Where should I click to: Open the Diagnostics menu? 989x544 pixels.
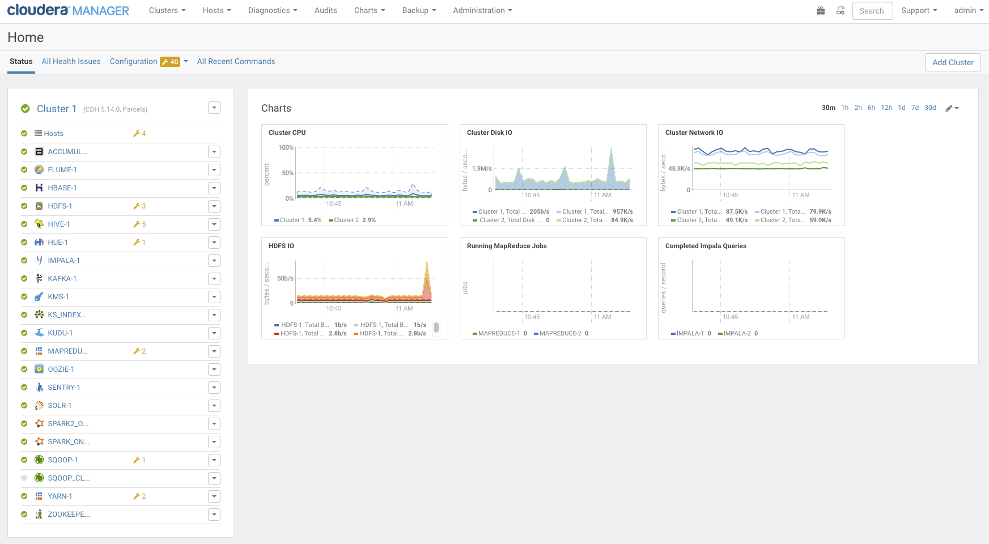coord(272,11)
